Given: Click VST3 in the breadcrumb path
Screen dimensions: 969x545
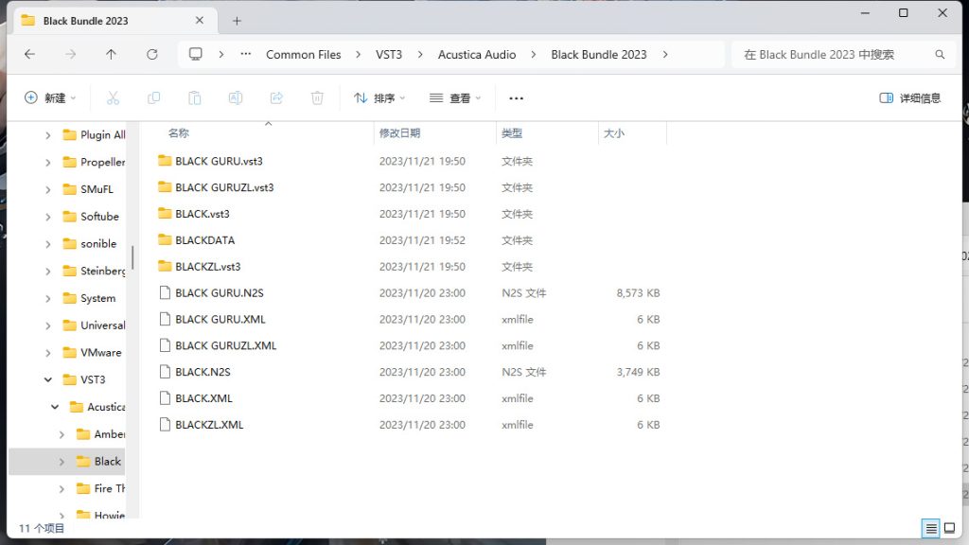Looking at the screenshot, I should click(389, 54).
